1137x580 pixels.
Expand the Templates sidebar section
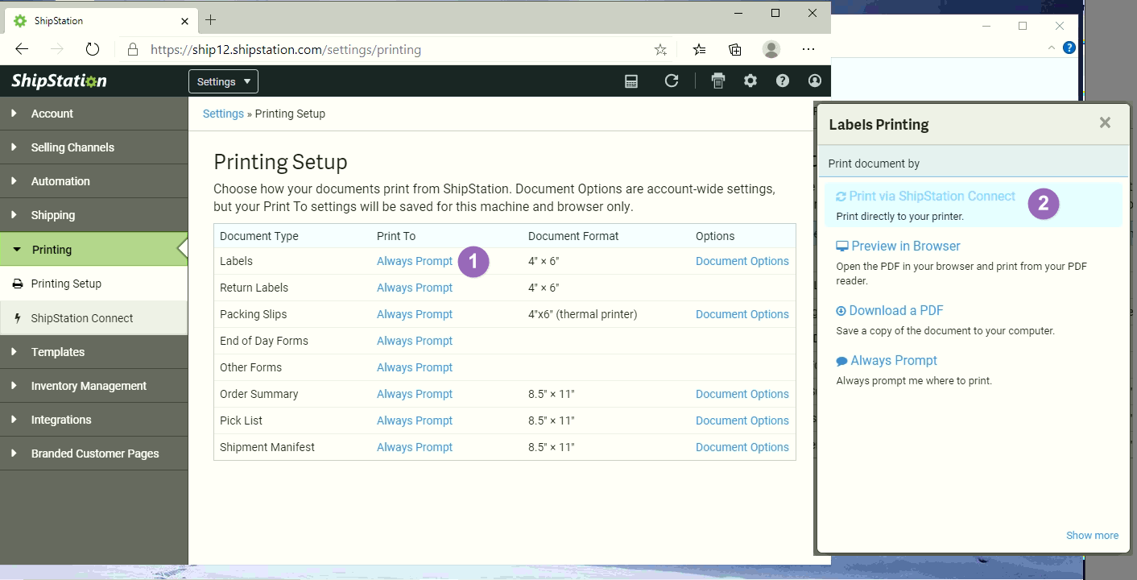click(93, 352)
